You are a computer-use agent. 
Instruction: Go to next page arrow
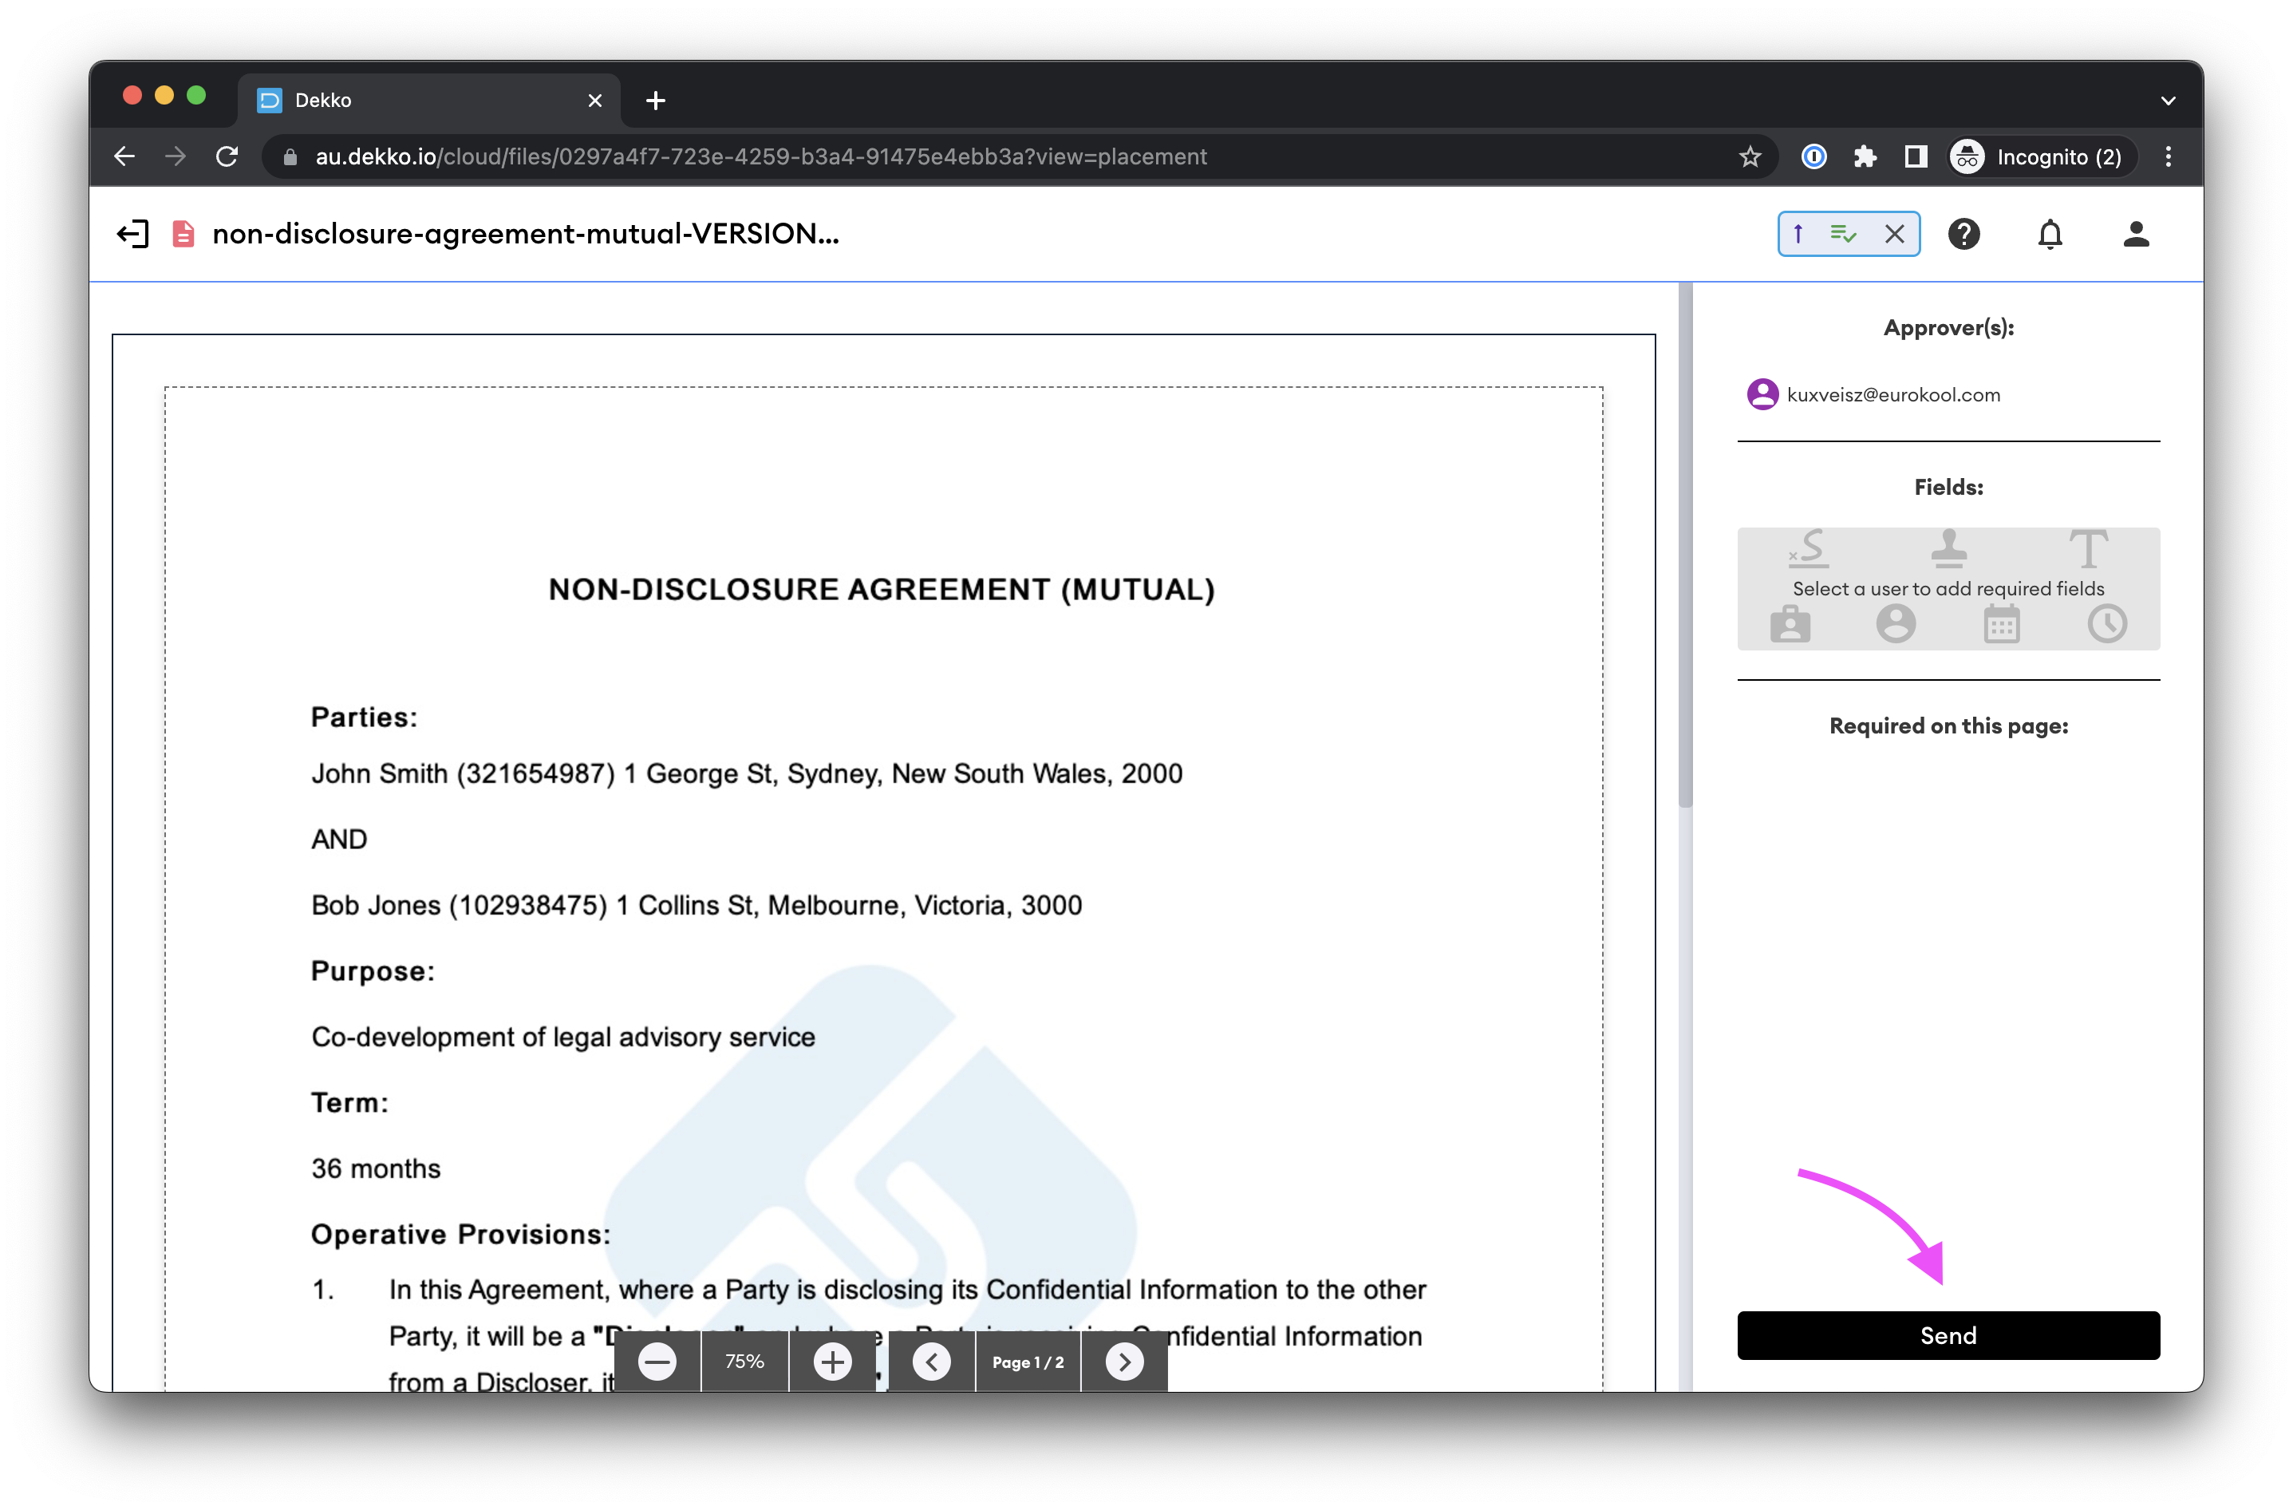[1124, 1362]
